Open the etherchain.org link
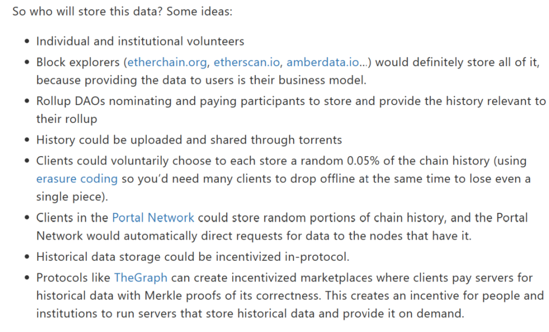Screen dimensions: 549x332 pos(167,62)
